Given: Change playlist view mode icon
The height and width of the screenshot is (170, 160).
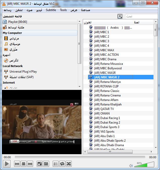Looking at the screenshot, I should point(120,16).
